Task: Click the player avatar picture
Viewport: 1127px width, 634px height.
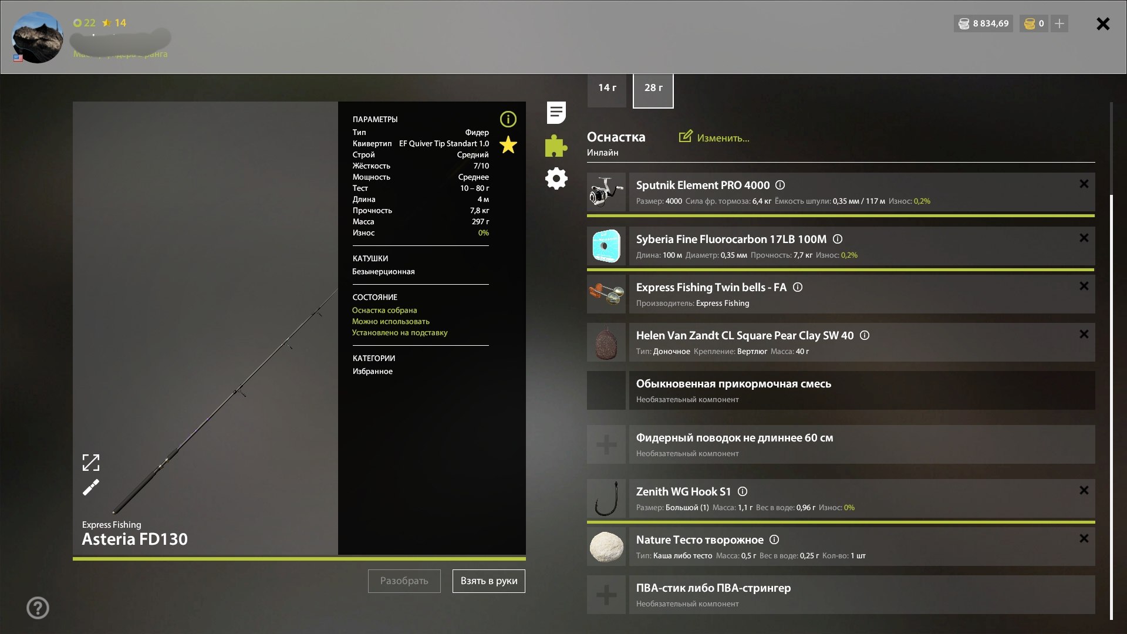Action: click(x=36, y=37)
